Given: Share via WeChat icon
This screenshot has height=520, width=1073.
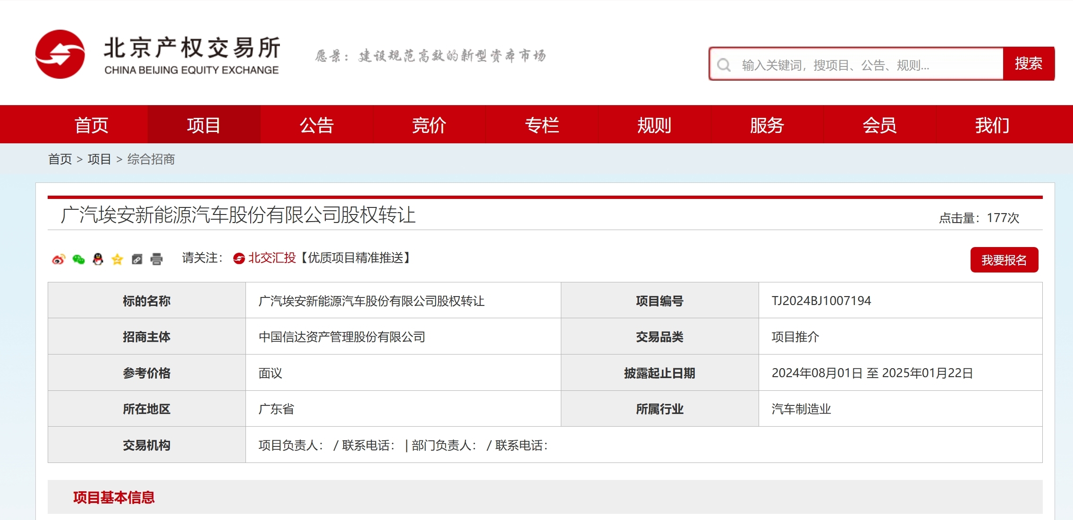Looking at the screenshot, I should coord(78,259).
